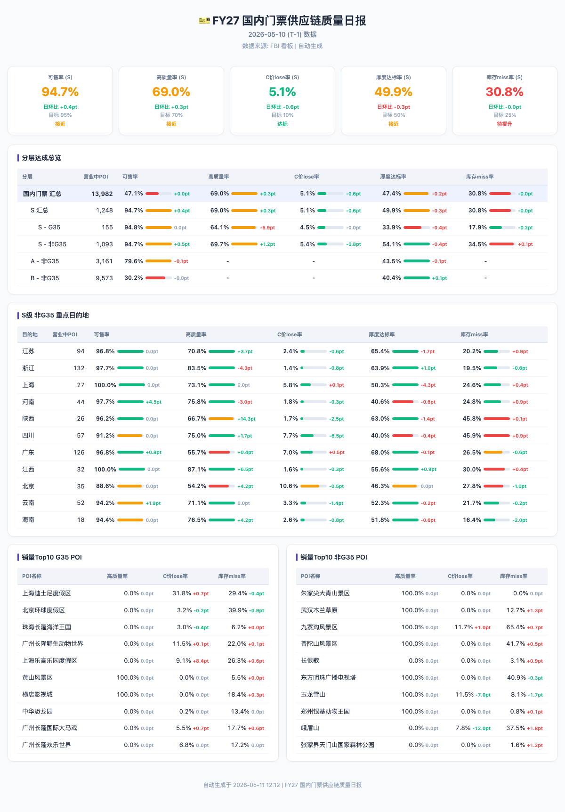Click 库存miss率 progress bar in 陕西 row
This screenshot has height=812, width=565.
coord(497,419)
